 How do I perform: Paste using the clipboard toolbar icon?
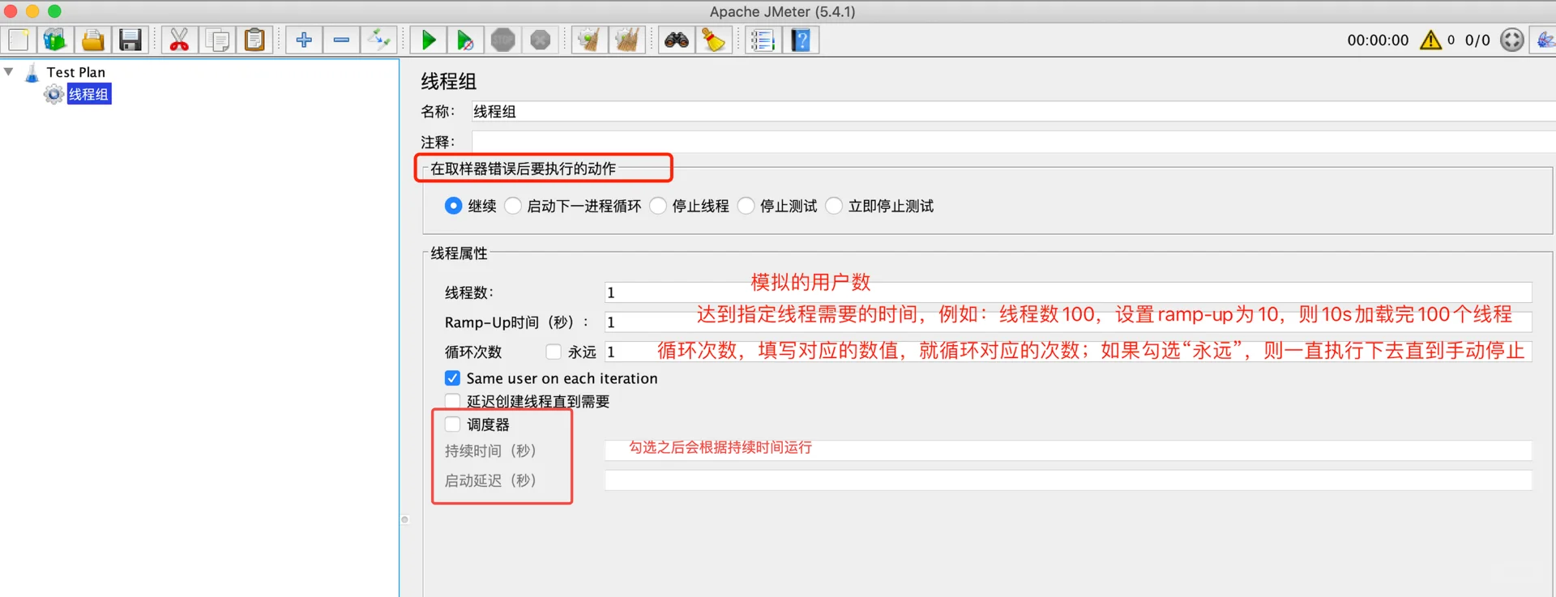(x=254, y=40)
